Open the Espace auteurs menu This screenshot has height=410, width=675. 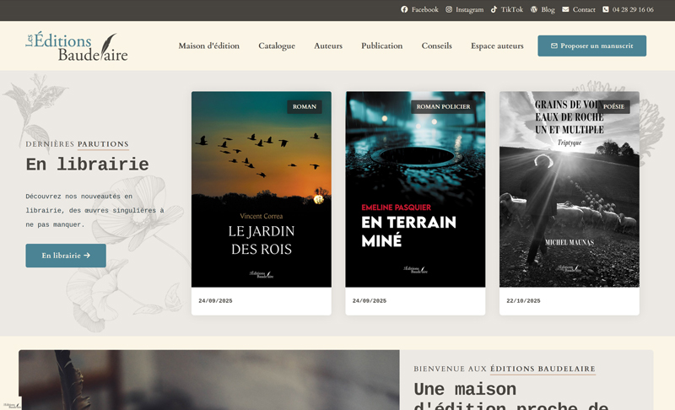click(497, 46)
